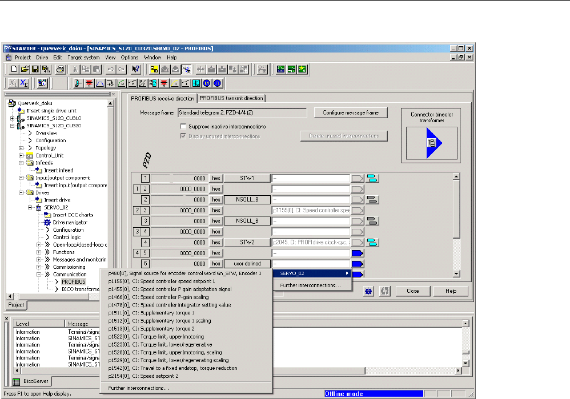Open the Options menu
This screenshot has height=399, width=570.
(130, 58)
